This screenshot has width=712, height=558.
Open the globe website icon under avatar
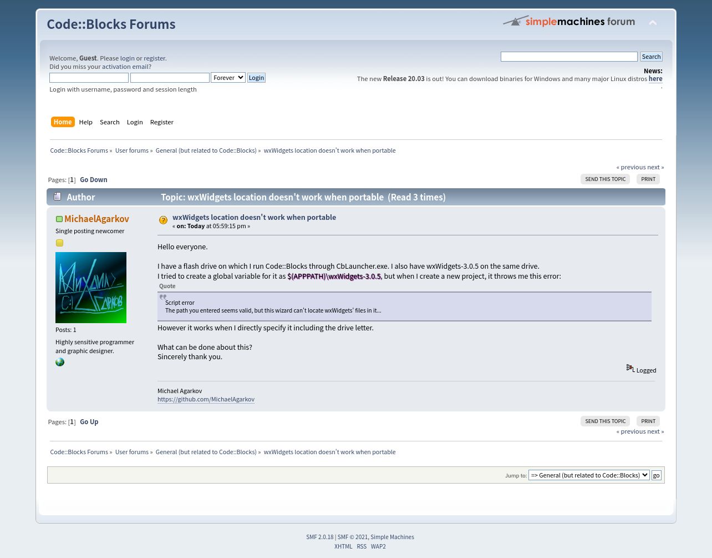click(60, 362)
